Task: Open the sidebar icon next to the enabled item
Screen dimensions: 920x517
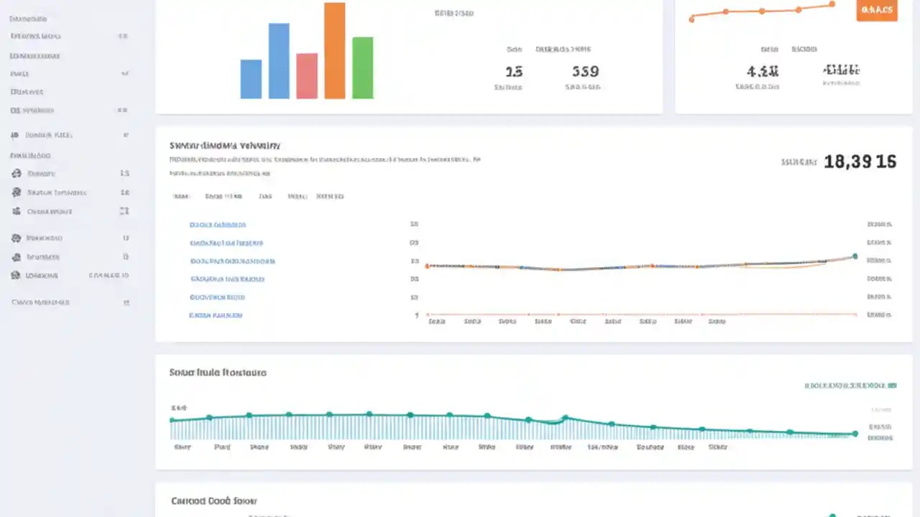Action: coord(16,256)
